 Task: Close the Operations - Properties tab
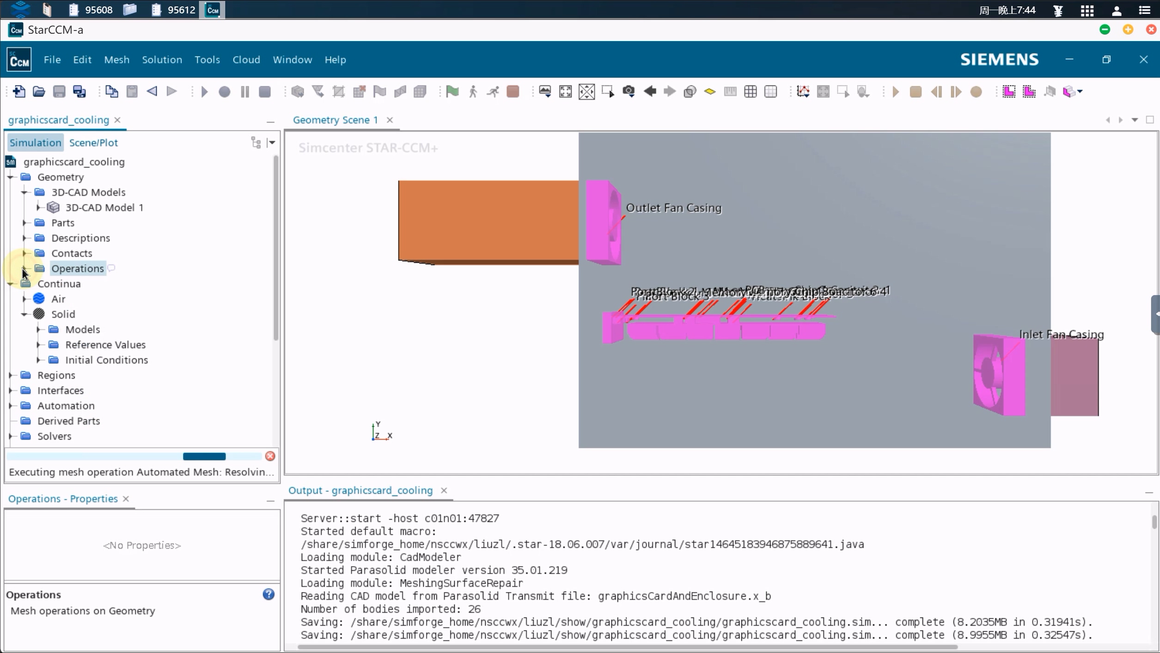(x=126, y=499)
